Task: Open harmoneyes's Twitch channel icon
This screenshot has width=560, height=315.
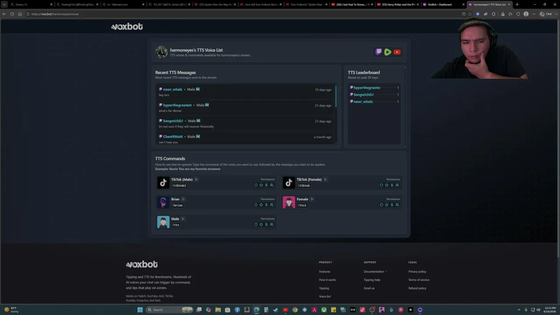Action: [379, 52]
